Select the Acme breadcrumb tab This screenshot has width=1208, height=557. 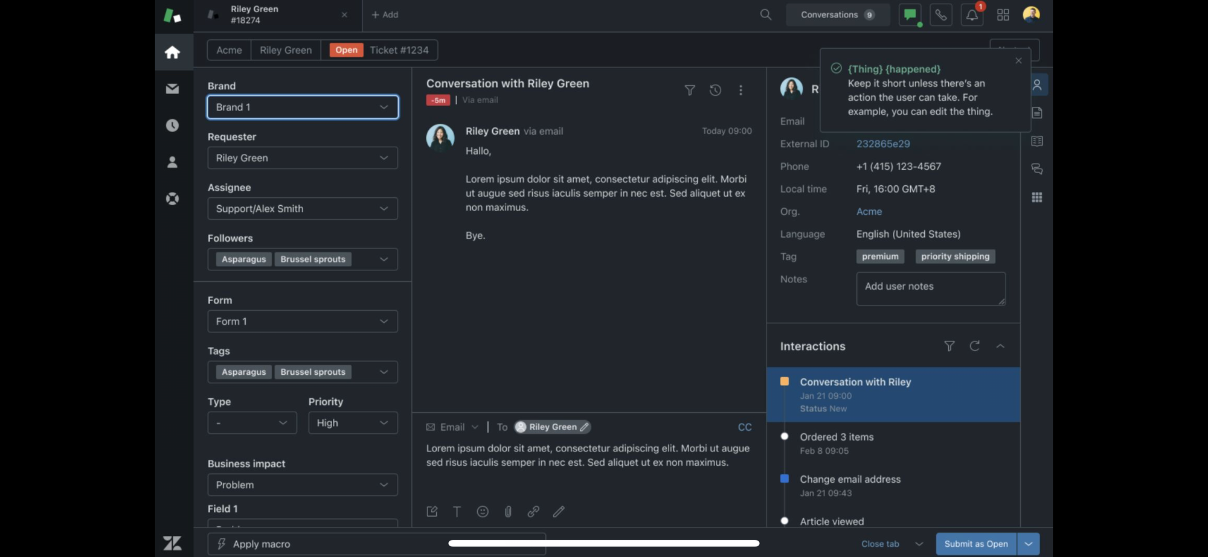click(x=229, y=50)
